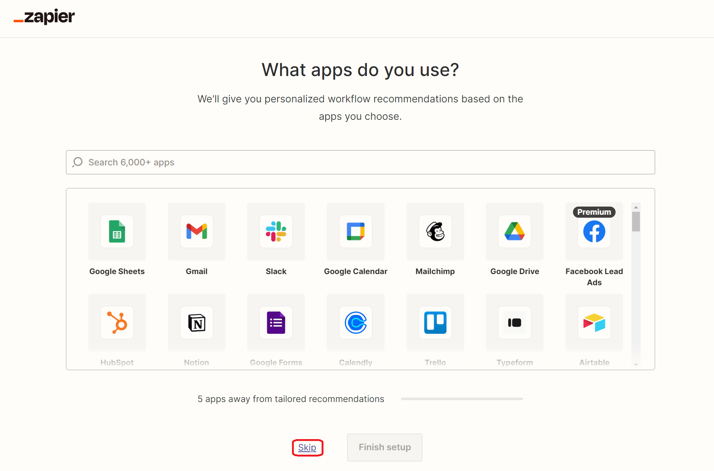Pick the Slack app icon
Image resolution: width=714 pixels, height=471 pixels.
click(276, 231)
